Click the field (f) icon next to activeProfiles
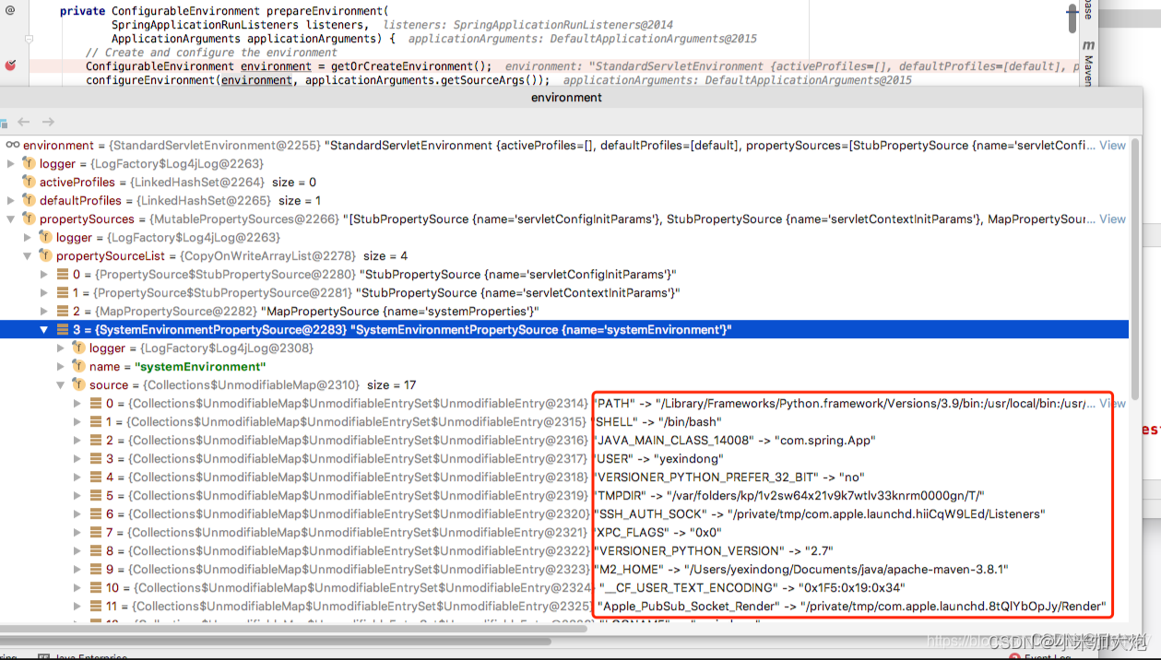1161x660 pixels. coord(29,182)
